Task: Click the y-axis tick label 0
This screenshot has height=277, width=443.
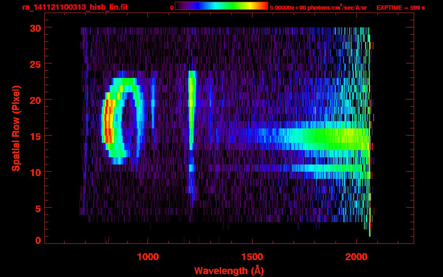Action: (x=38, y=241)
